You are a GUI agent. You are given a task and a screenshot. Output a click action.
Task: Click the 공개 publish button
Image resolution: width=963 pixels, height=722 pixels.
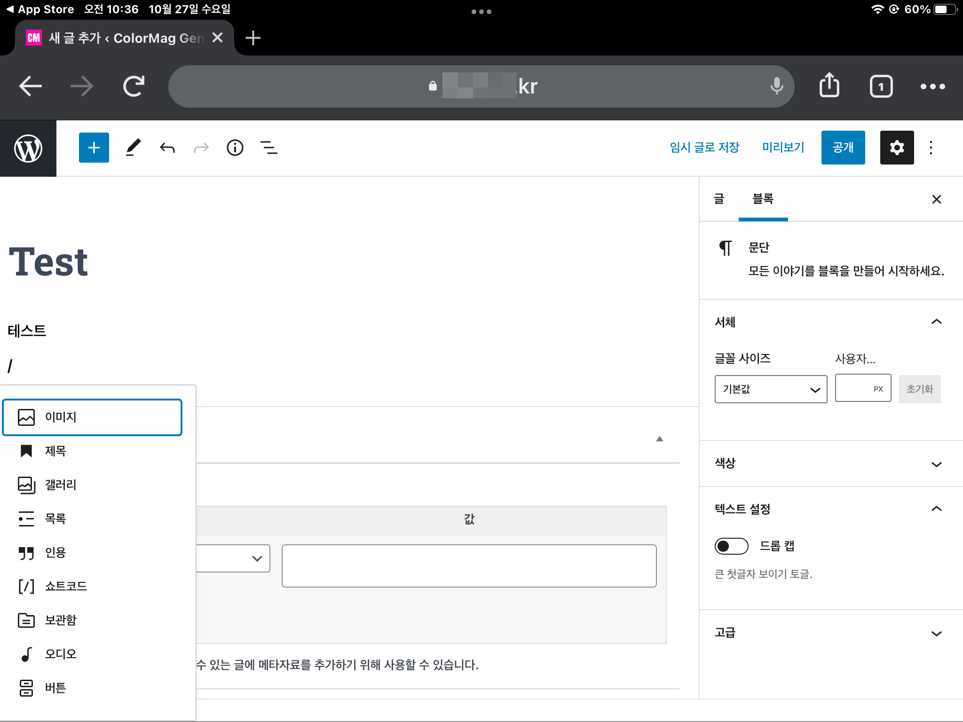click(843, 147)
